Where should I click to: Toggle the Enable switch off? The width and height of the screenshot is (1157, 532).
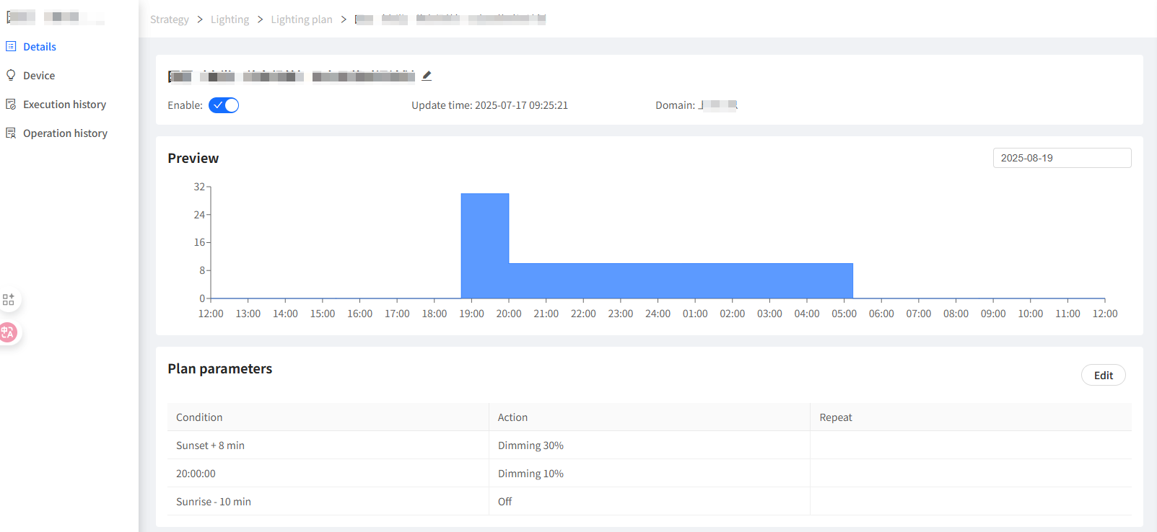(224, 105)
